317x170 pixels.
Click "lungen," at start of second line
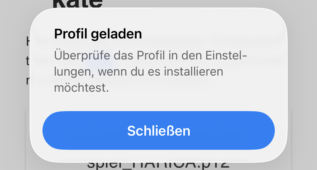click(74, 72)
